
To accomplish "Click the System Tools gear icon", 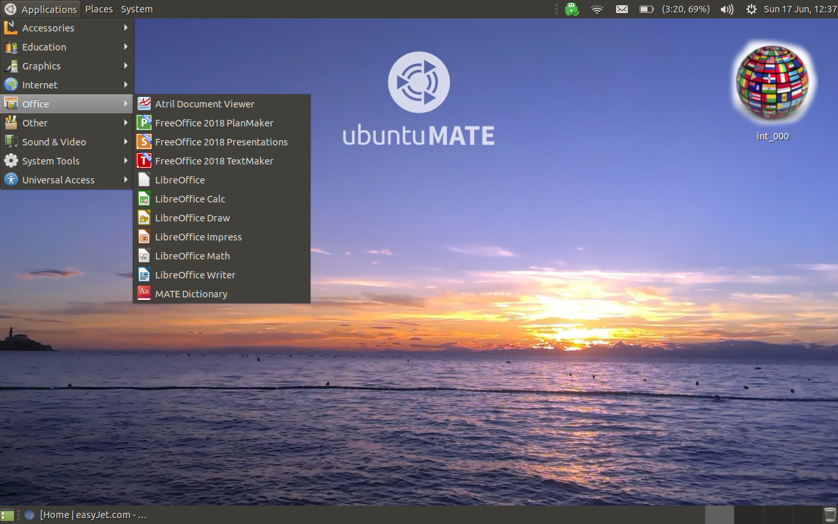I will coord(10,161).
